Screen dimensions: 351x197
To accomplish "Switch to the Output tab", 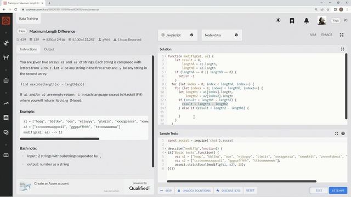I will tap(49, 49).
